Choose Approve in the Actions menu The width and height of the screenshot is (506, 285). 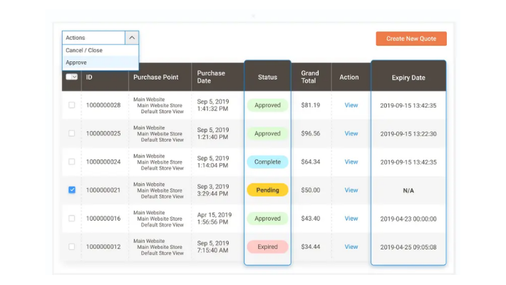76,63
